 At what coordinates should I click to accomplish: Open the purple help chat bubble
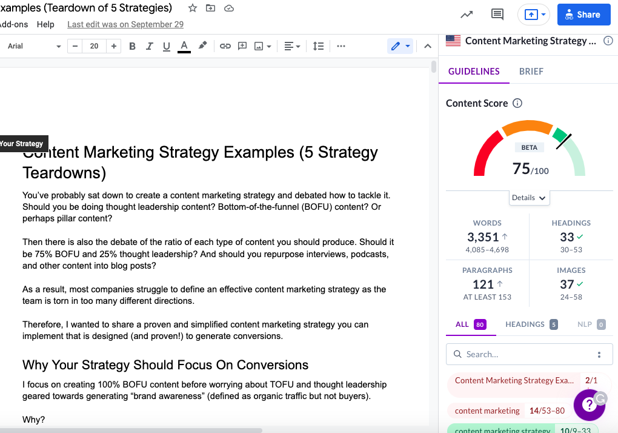tap(590, 404)
